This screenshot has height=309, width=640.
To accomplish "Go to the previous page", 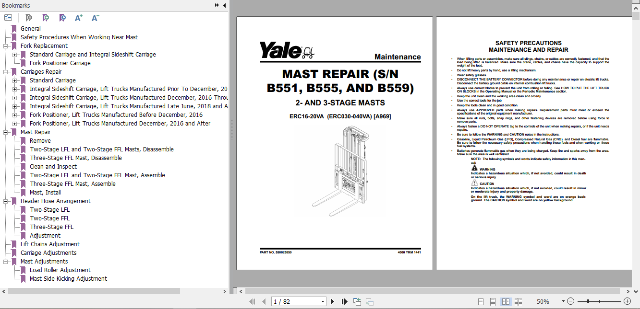I will click(264, 301).
